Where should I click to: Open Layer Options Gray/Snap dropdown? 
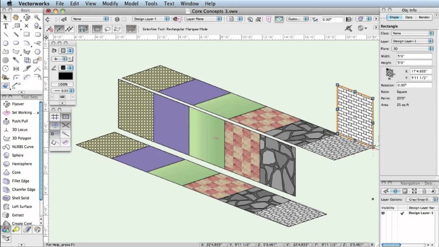click(x=422, y=199)
